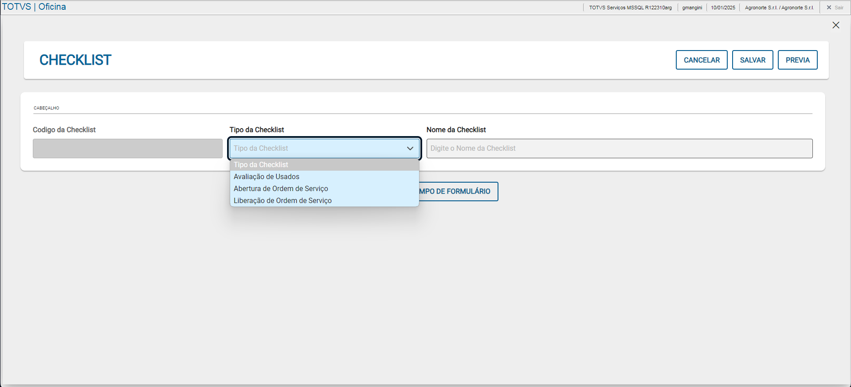Choose 'Abertura de Ordem de Serviço' from the list

(x=281, y=189)
